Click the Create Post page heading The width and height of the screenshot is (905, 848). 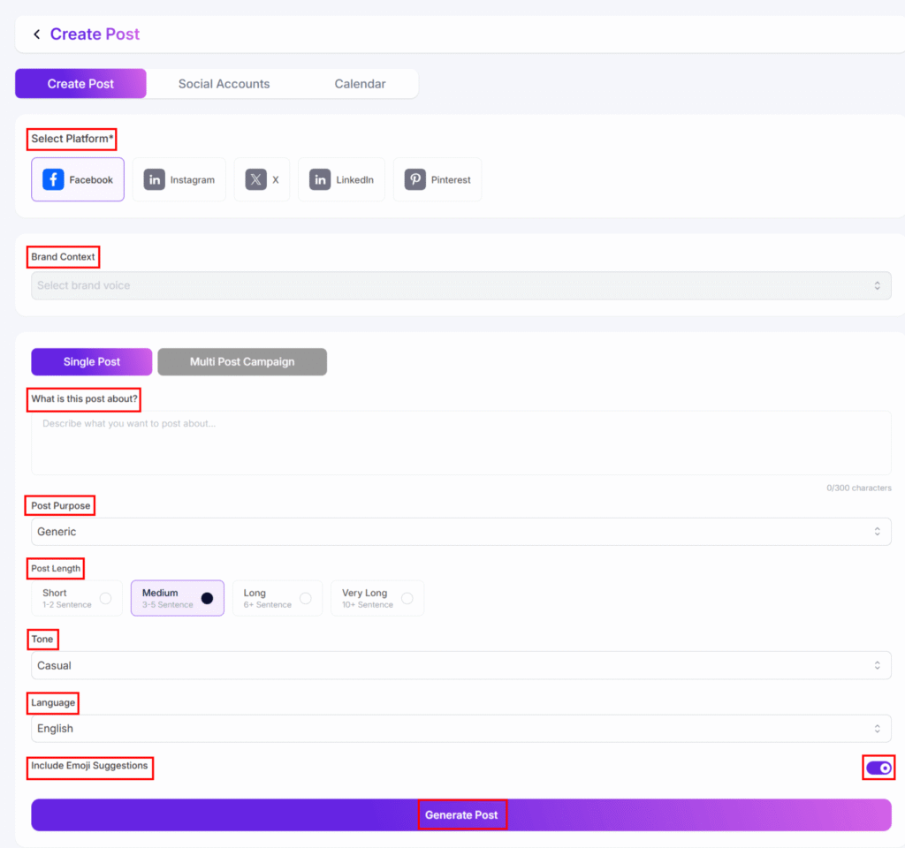click(95, 34)
